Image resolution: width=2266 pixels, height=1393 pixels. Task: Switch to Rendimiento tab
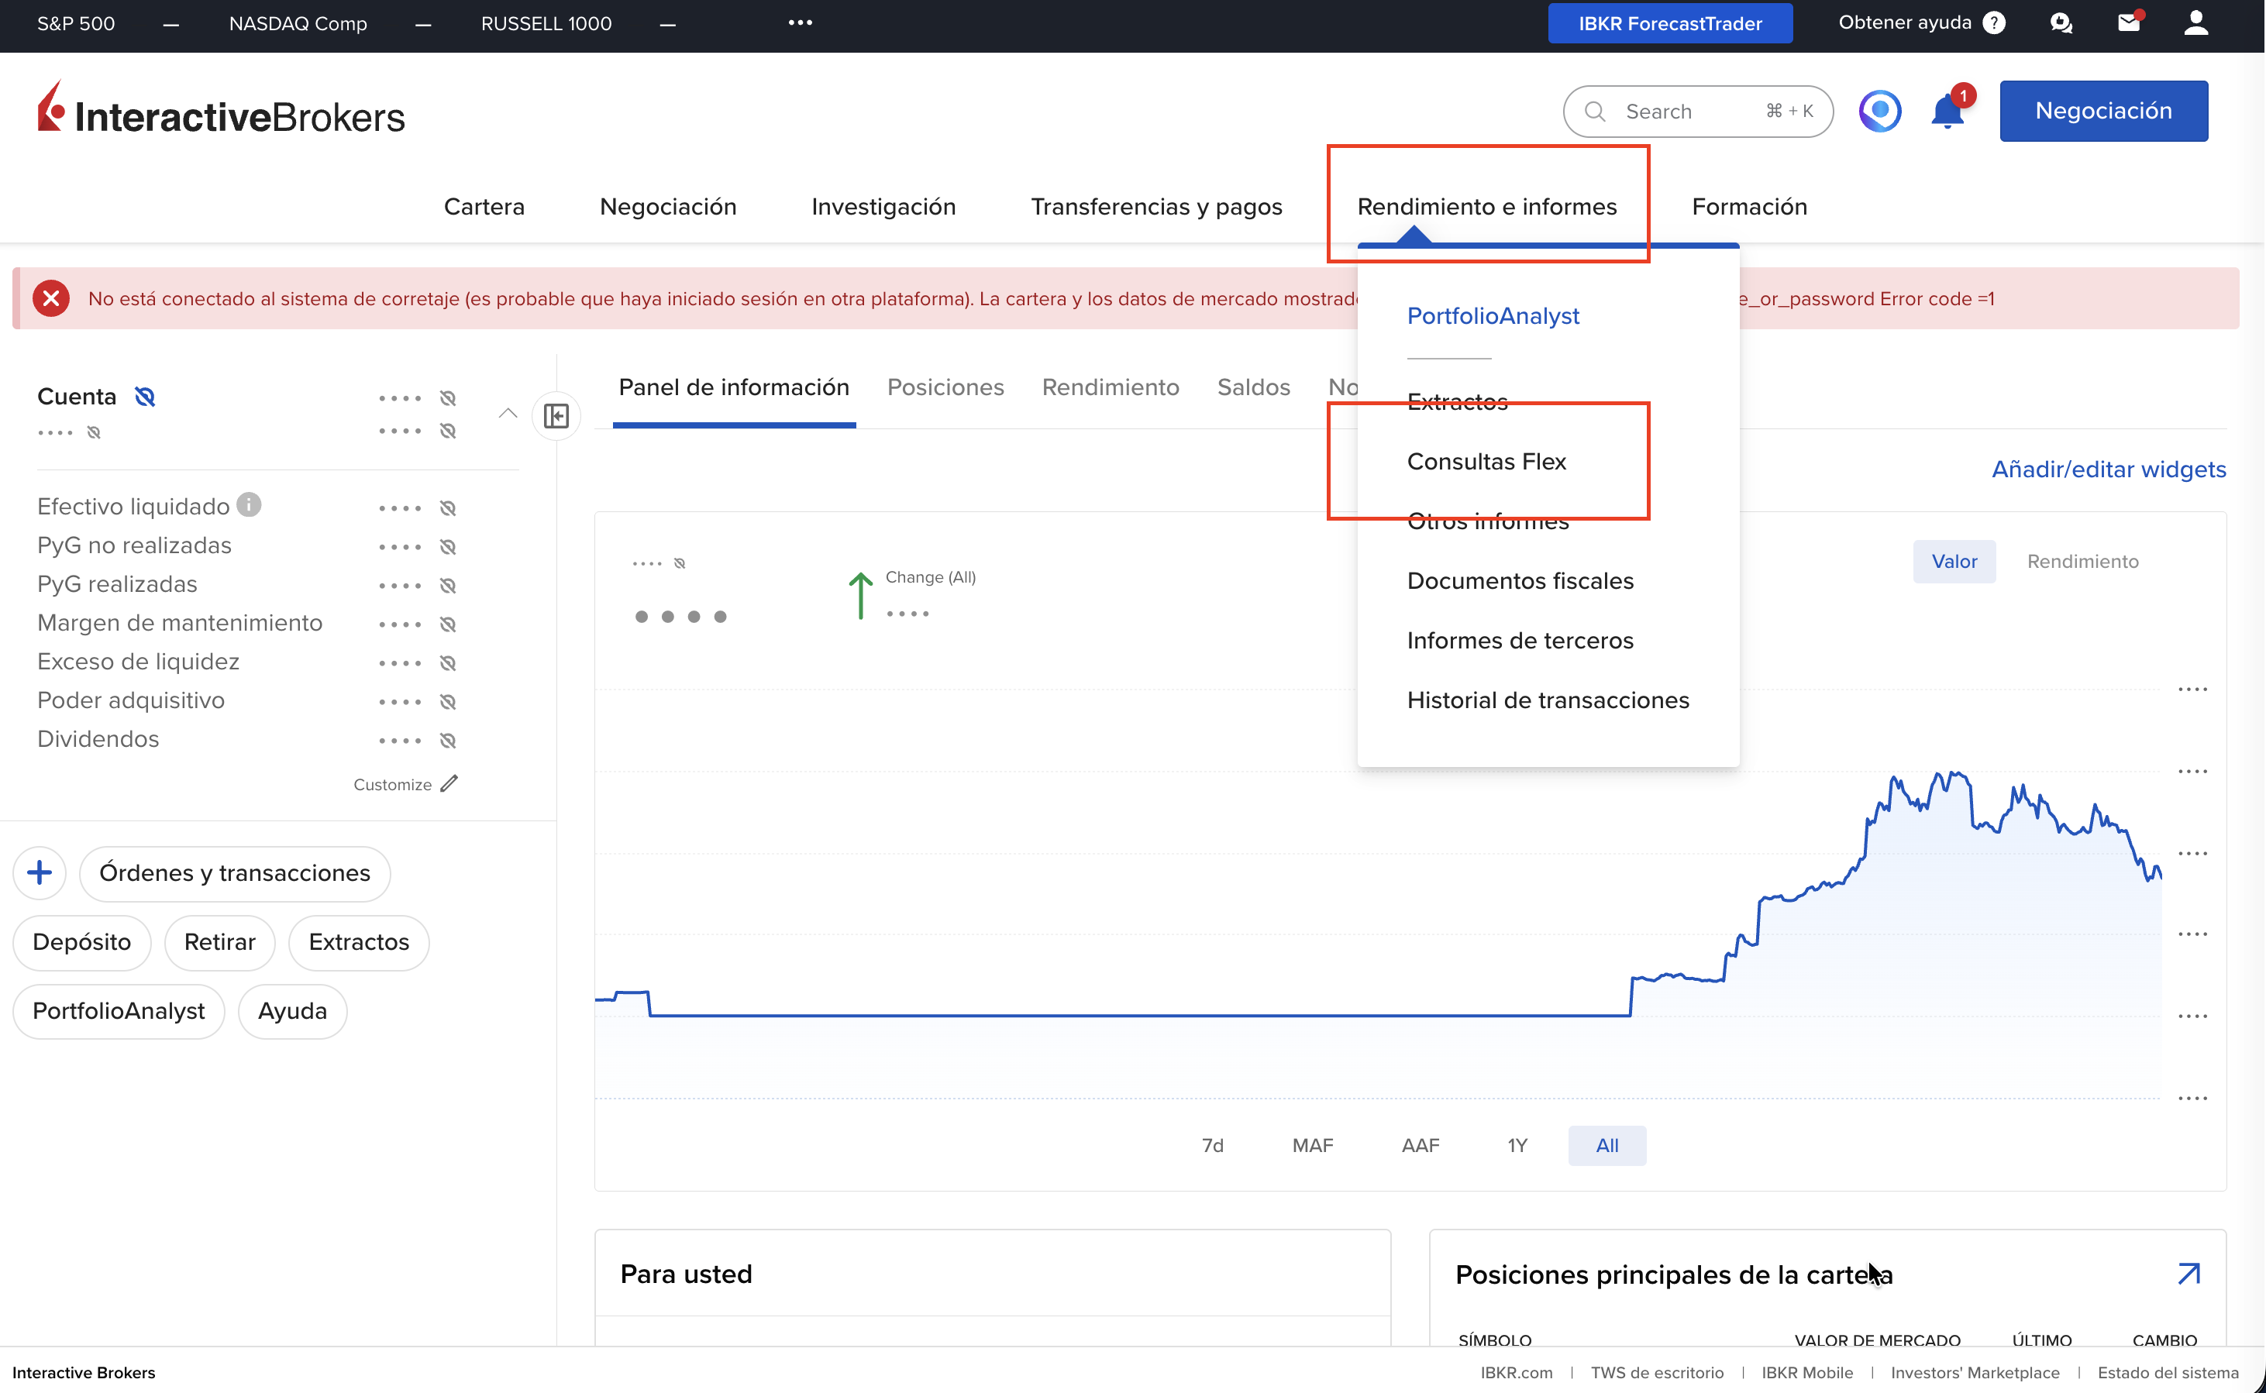tap(1111, 387)
